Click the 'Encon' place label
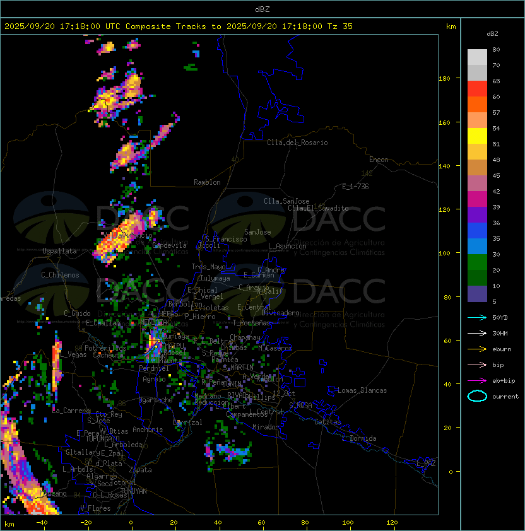Image resolution: width=525 pixels, height=531 pixels. [x=379, y=160]
